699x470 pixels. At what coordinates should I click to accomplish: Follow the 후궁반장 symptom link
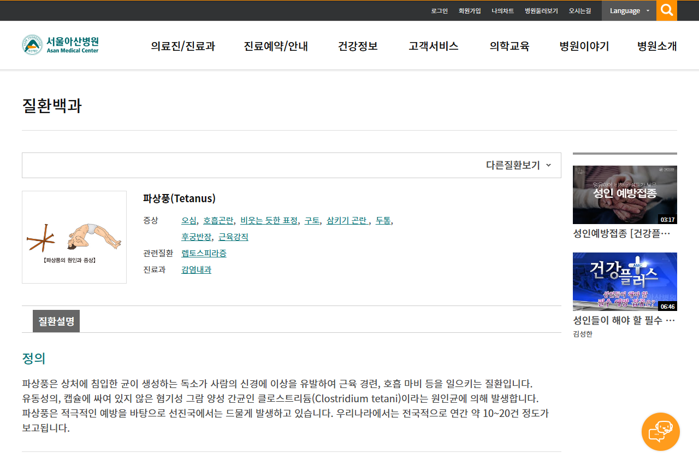[197, 237]
